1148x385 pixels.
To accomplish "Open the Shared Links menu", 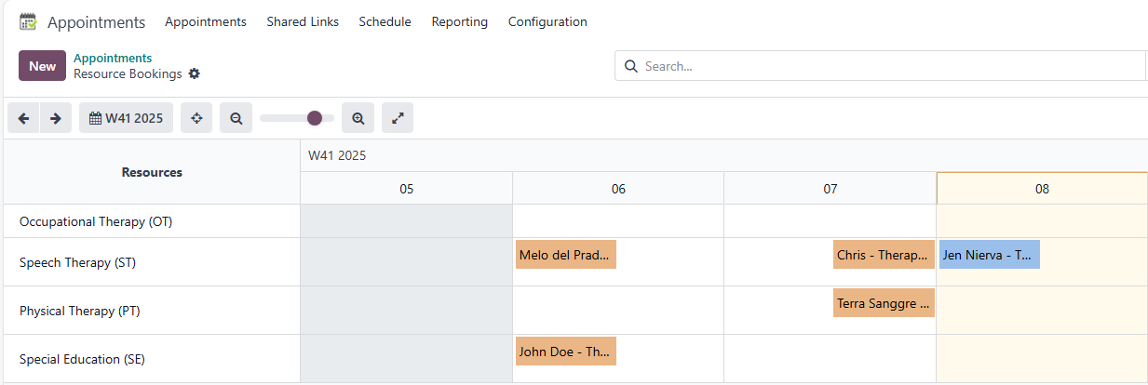I will coord(303,21).
